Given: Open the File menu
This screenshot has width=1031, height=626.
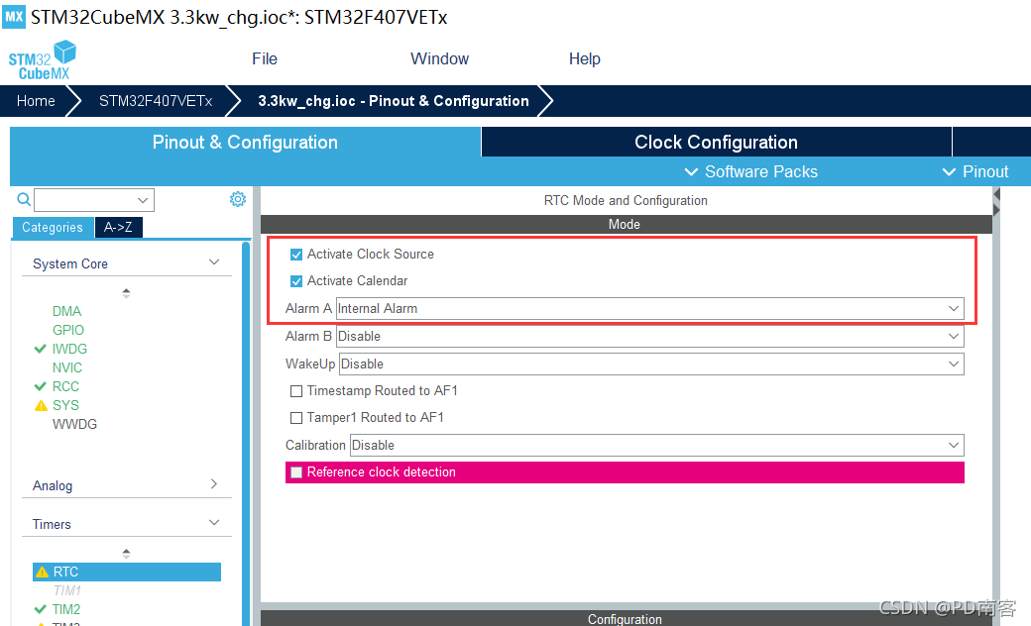Looking at the screenshot, I should [x=265, y=58].
